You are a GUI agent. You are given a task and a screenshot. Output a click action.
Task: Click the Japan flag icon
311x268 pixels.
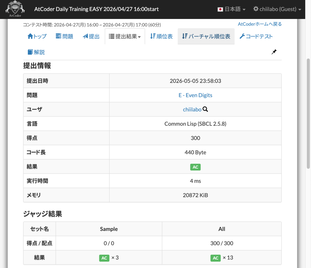[x=220, y=9]
